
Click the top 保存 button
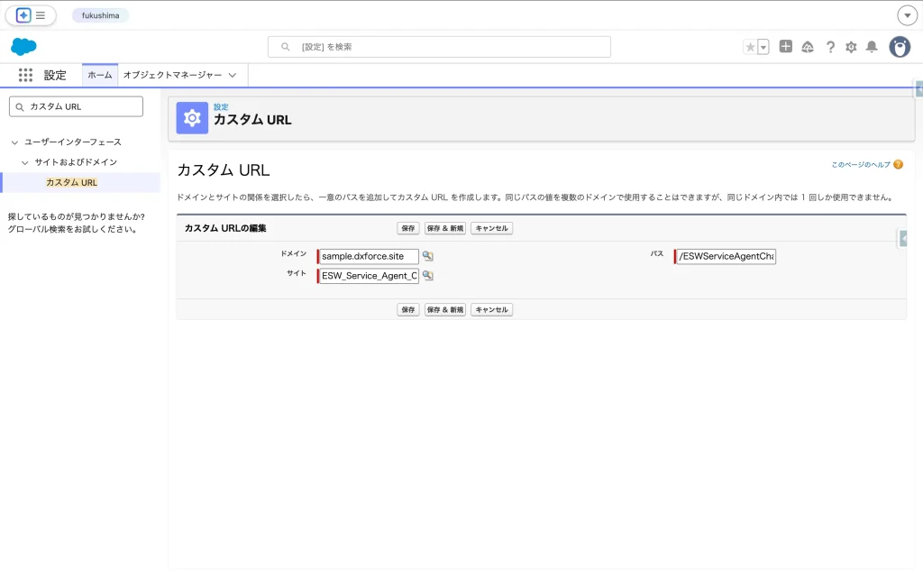click(408, 228)
